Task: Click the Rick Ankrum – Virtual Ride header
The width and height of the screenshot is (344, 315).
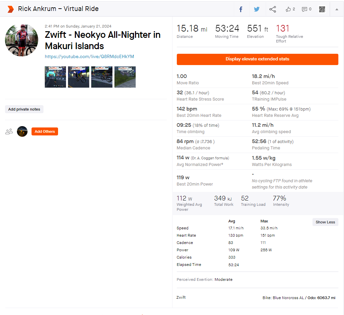Action: (x=58, y=9)
